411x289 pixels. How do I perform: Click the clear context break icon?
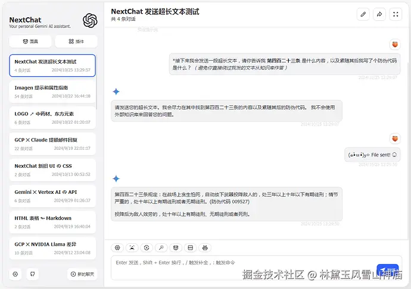(x=191, y=247)
